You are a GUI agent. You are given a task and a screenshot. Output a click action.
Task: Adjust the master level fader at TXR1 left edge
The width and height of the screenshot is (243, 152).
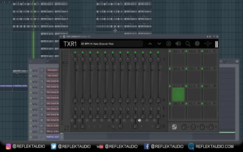click(x=65, y=63)
